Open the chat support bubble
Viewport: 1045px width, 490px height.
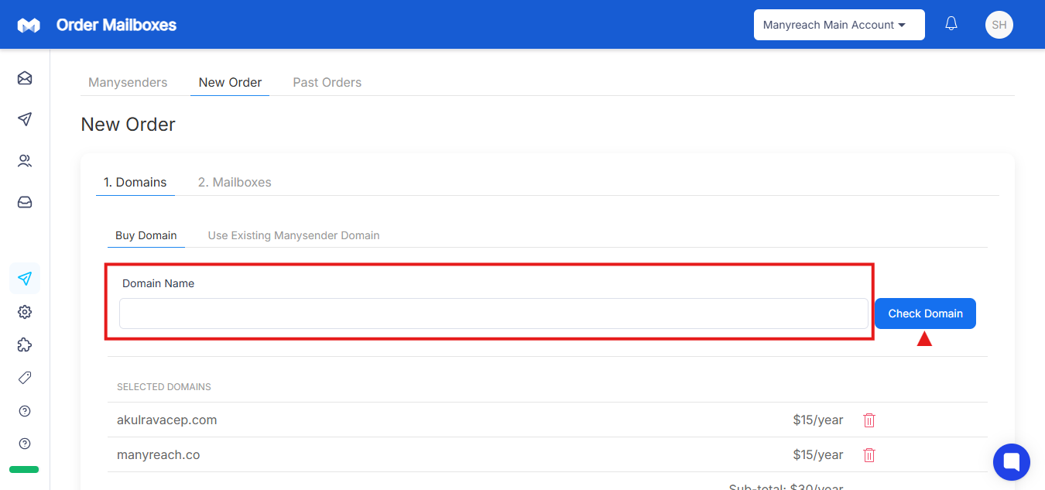(1012, 462)
